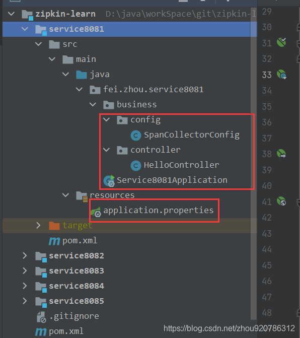
Task: Select the application.properties file name
Action: tap(159, 210)
